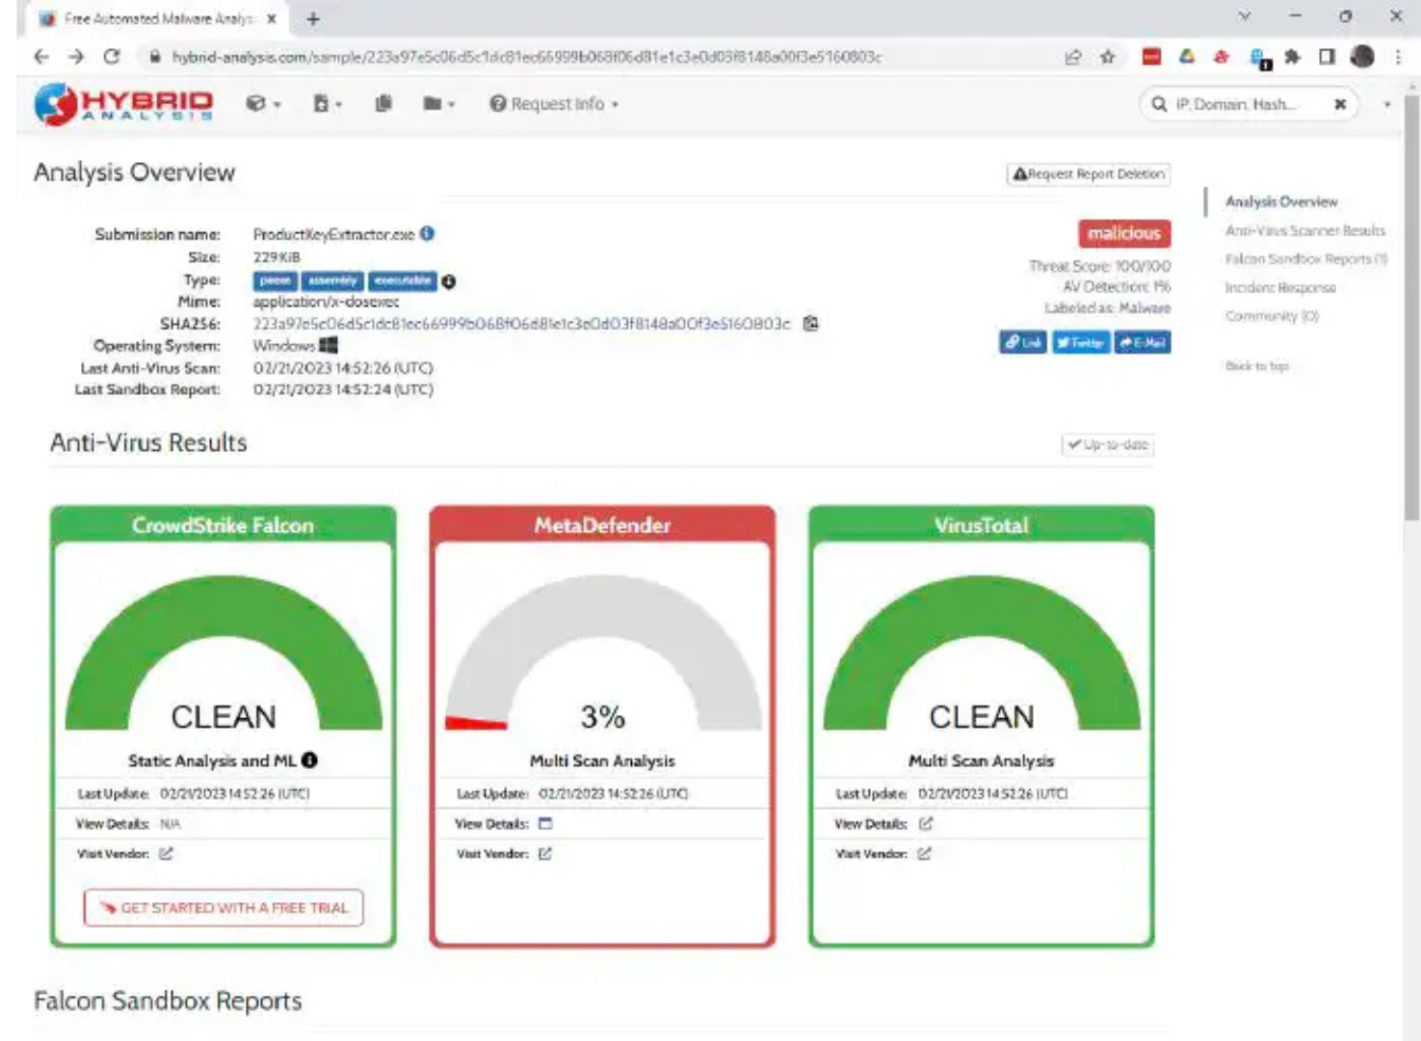The width and height of the screenshot is (1421, 1041).
Task: Jump to Falcon Sandbox Reports section
Action: click(x=1304, y=259)
